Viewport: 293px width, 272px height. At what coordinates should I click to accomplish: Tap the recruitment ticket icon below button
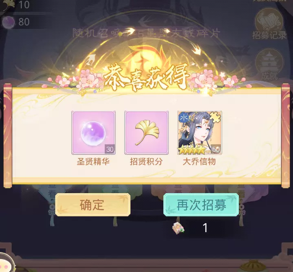click(x=178, y=228)
